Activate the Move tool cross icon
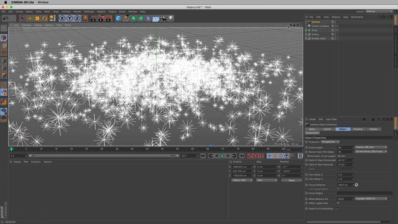This screenshot has width=398, height=224. pos(30,18)
